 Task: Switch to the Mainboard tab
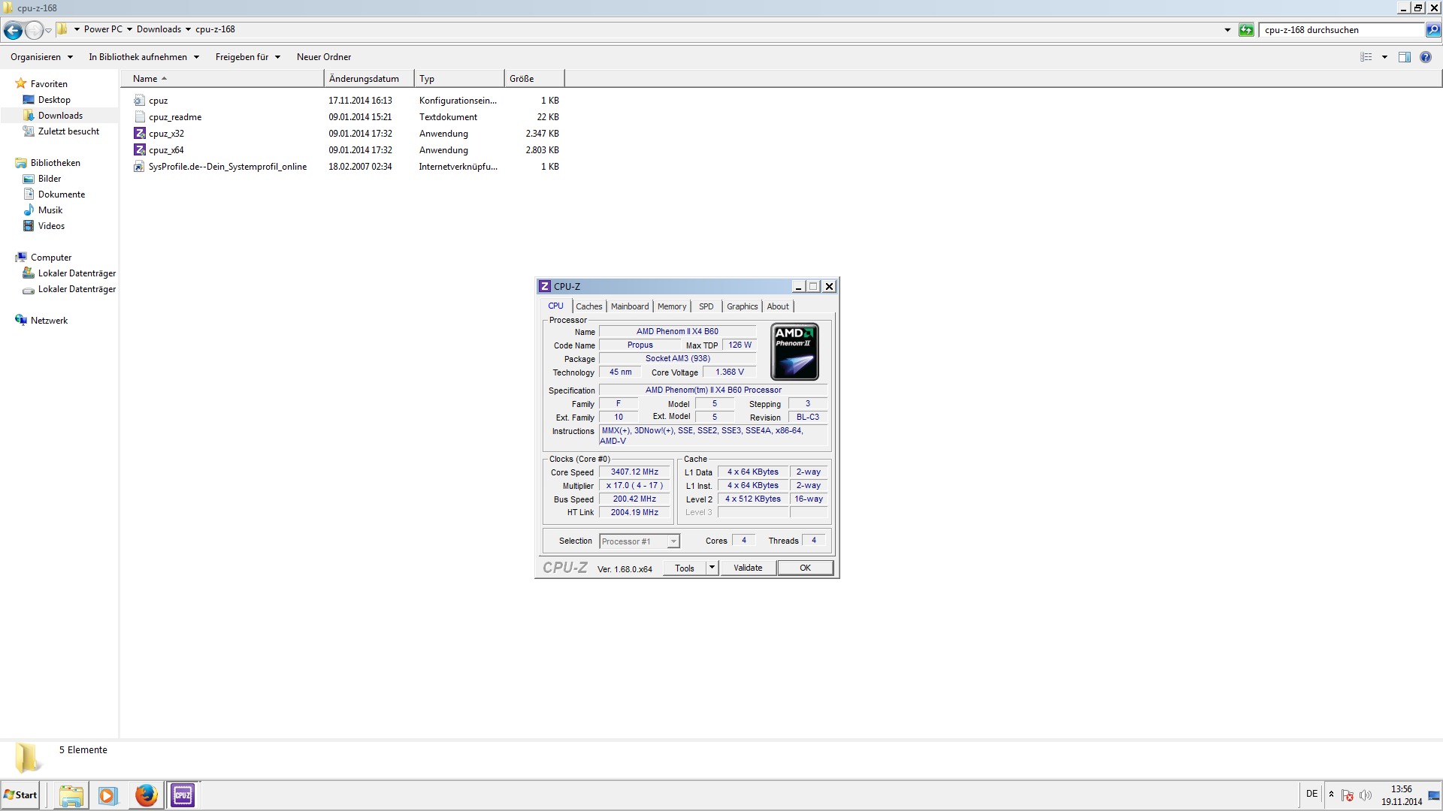point(629,306)
